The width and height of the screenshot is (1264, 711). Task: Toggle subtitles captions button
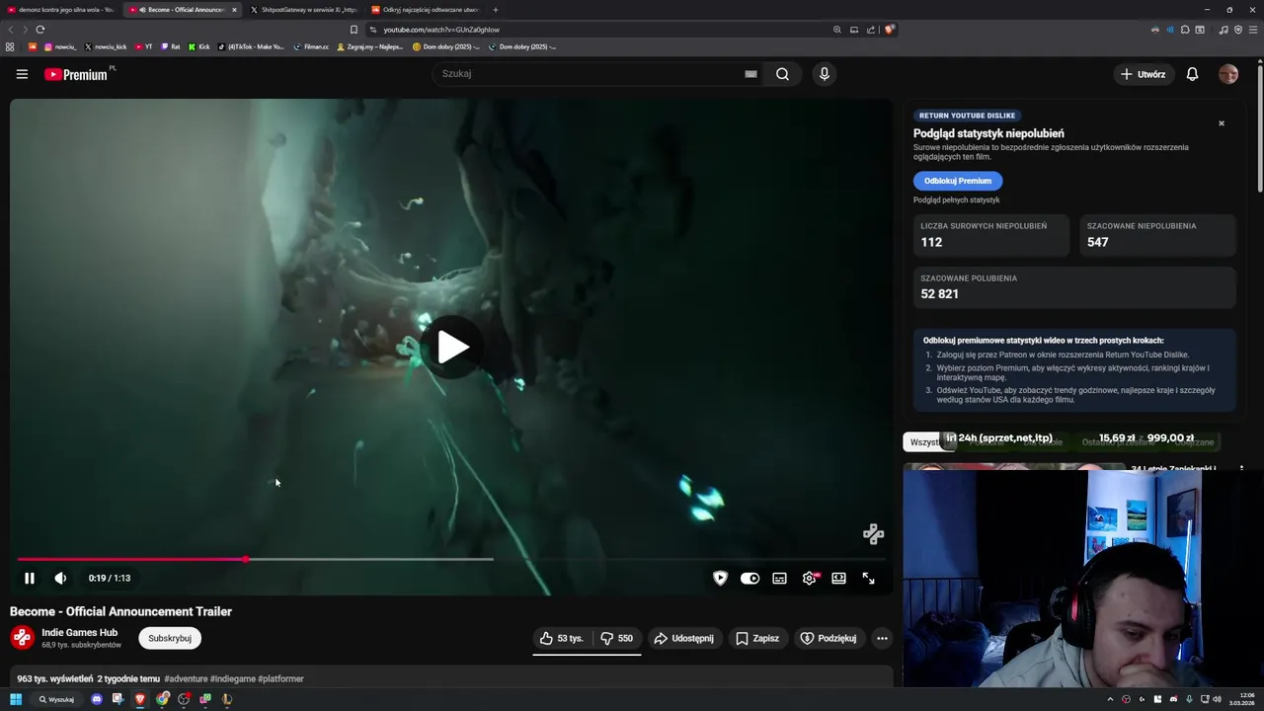coord(779,579)
